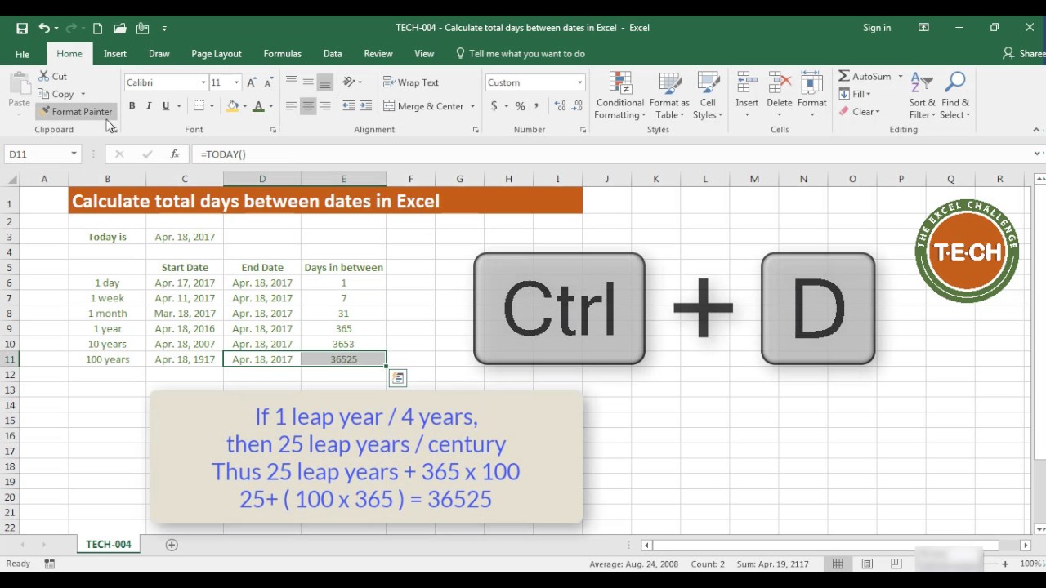1046x588 pixels.
Task: Switch to Page Layout view in status bar
Action: coord(867,563)
